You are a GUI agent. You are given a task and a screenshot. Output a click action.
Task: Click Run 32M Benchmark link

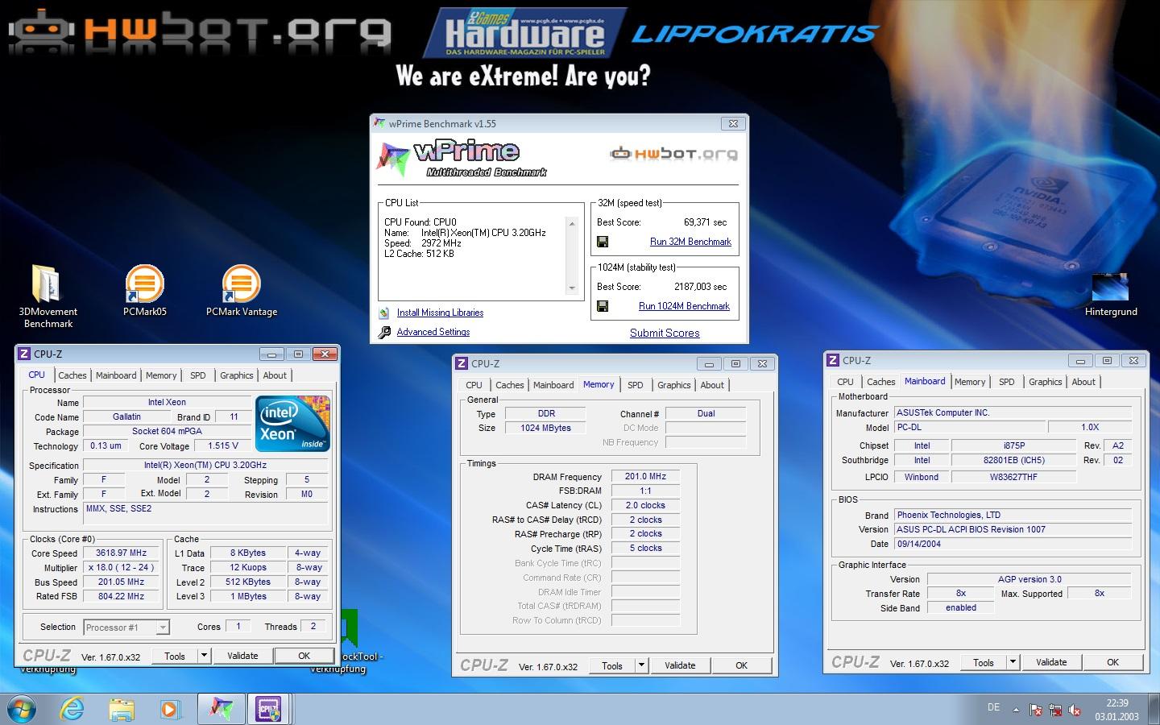[x=690, y=242]
